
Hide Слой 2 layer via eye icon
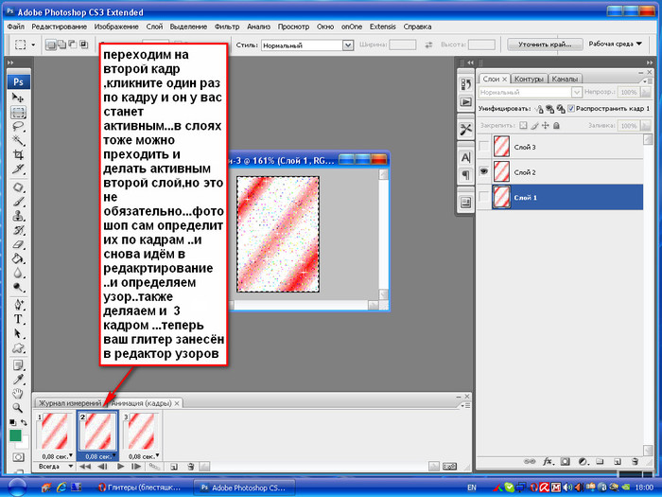click(484, 171)
